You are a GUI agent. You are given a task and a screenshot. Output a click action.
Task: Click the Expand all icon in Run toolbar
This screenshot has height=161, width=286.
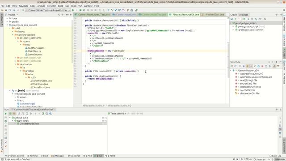pyautogui.click(x=27, y=114)
